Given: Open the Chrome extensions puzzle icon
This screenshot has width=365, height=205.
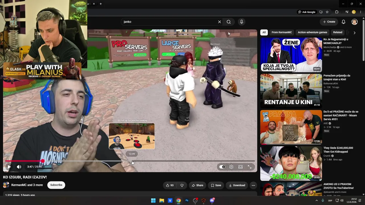Looking at the screenshot, I should pyautogui.click(x=337, y=12).
